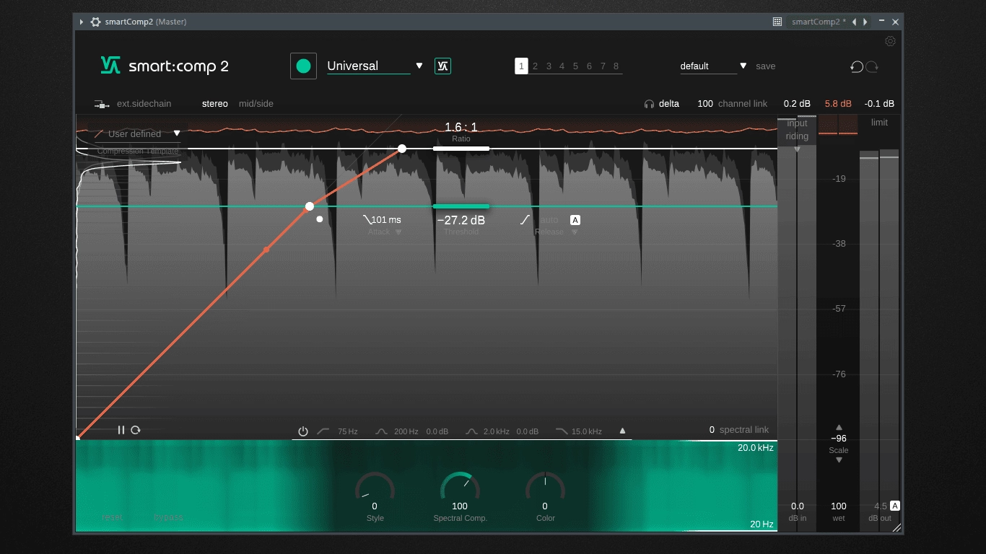The height and width of the screenshot is (554, 986).
Task: Undo the last change
Action: (x=857, y=66)
